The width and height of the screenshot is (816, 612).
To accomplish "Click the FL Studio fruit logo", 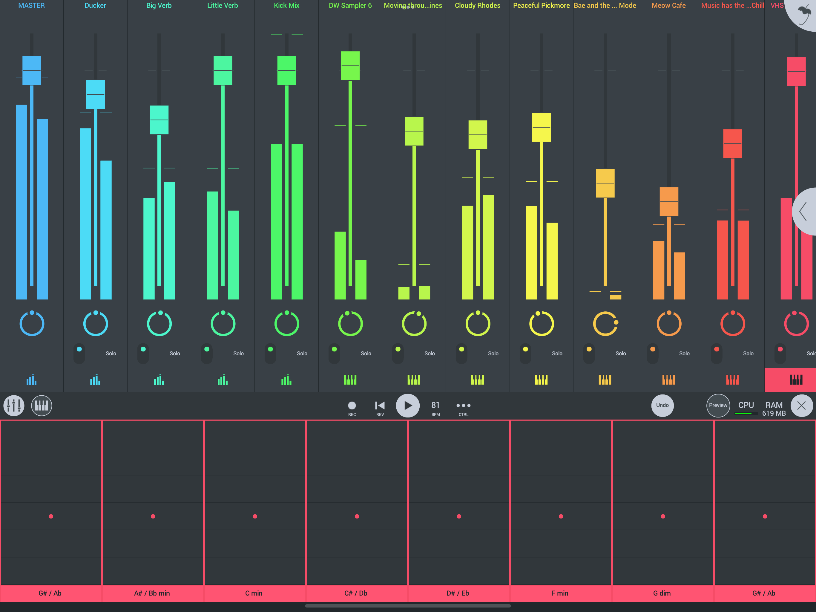I will click(804, 14).
